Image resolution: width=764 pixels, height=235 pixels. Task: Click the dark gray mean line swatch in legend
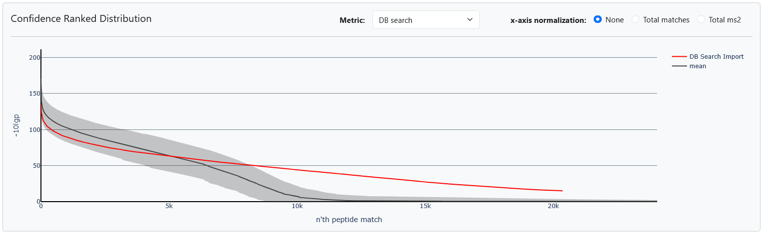point(680,66)
